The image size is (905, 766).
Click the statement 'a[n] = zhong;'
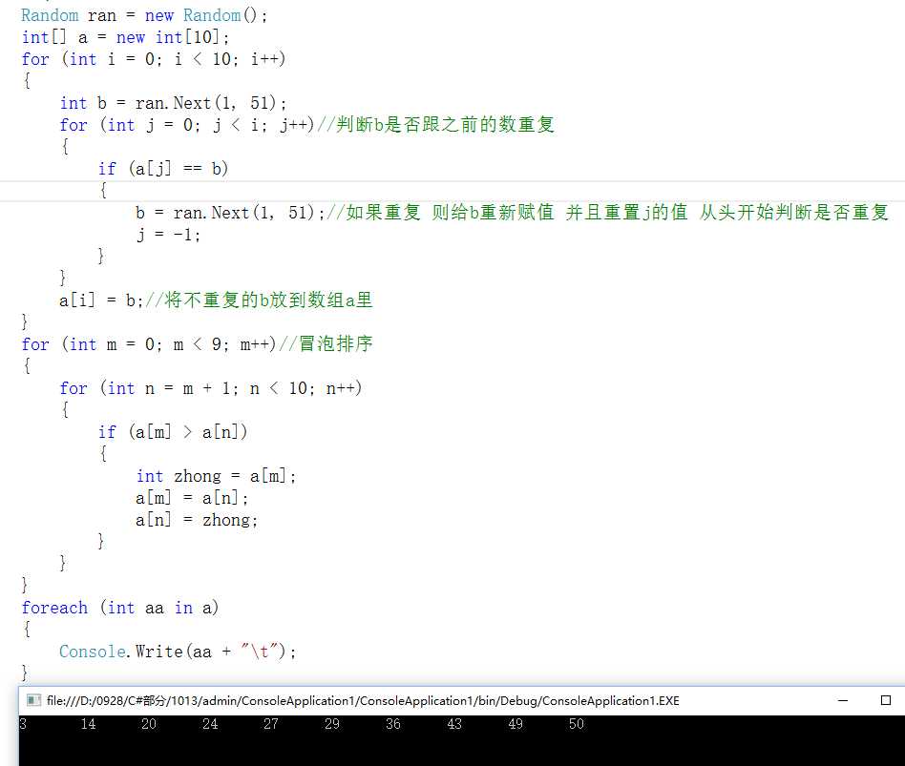pyautogui.click(x=197, y=520)
